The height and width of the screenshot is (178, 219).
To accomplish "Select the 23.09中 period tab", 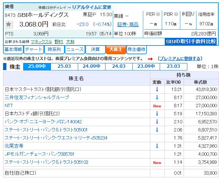I will click(x=146, y=66).
